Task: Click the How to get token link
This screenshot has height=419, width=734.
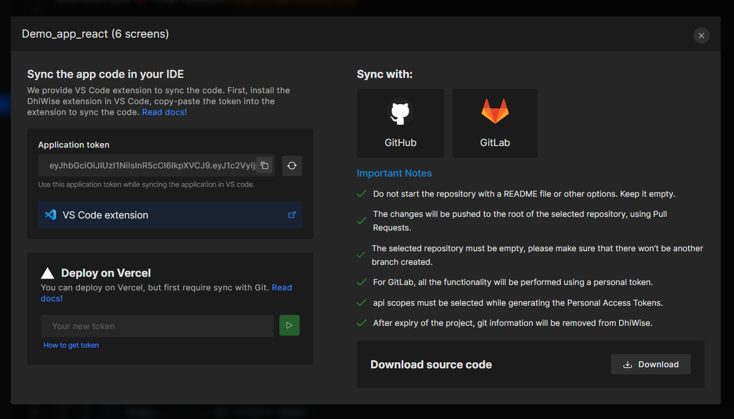Action: point(71,345)
